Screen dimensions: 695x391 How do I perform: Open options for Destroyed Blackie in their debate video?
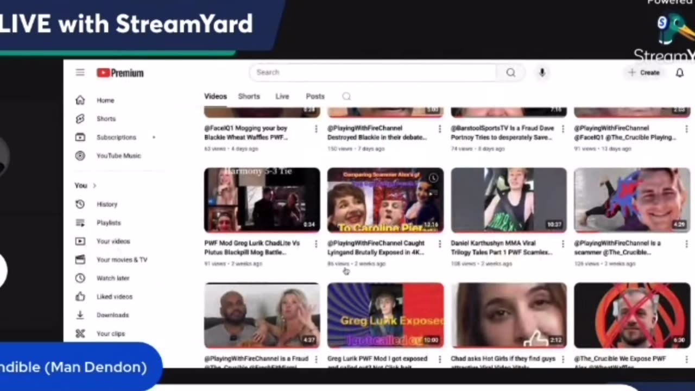click(439, 129)
